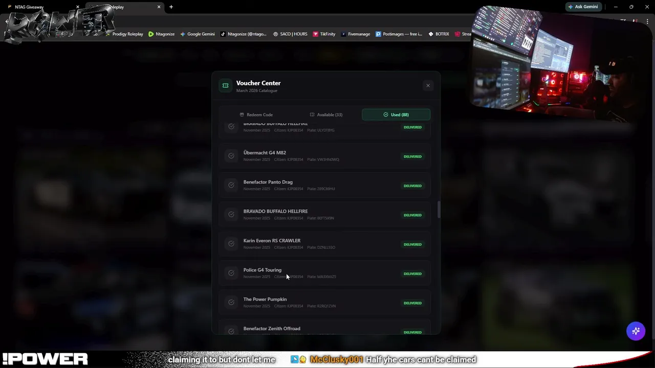Click the DELIVERED badge for Übermacht G4 M82
Viewport: 655px width, 368px height.
click(412, 156)
